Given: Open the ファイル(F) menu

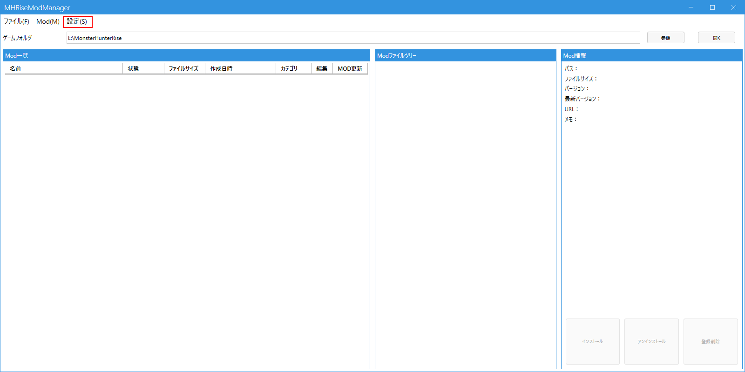Looking at the screenshot, I should [16, 21].
